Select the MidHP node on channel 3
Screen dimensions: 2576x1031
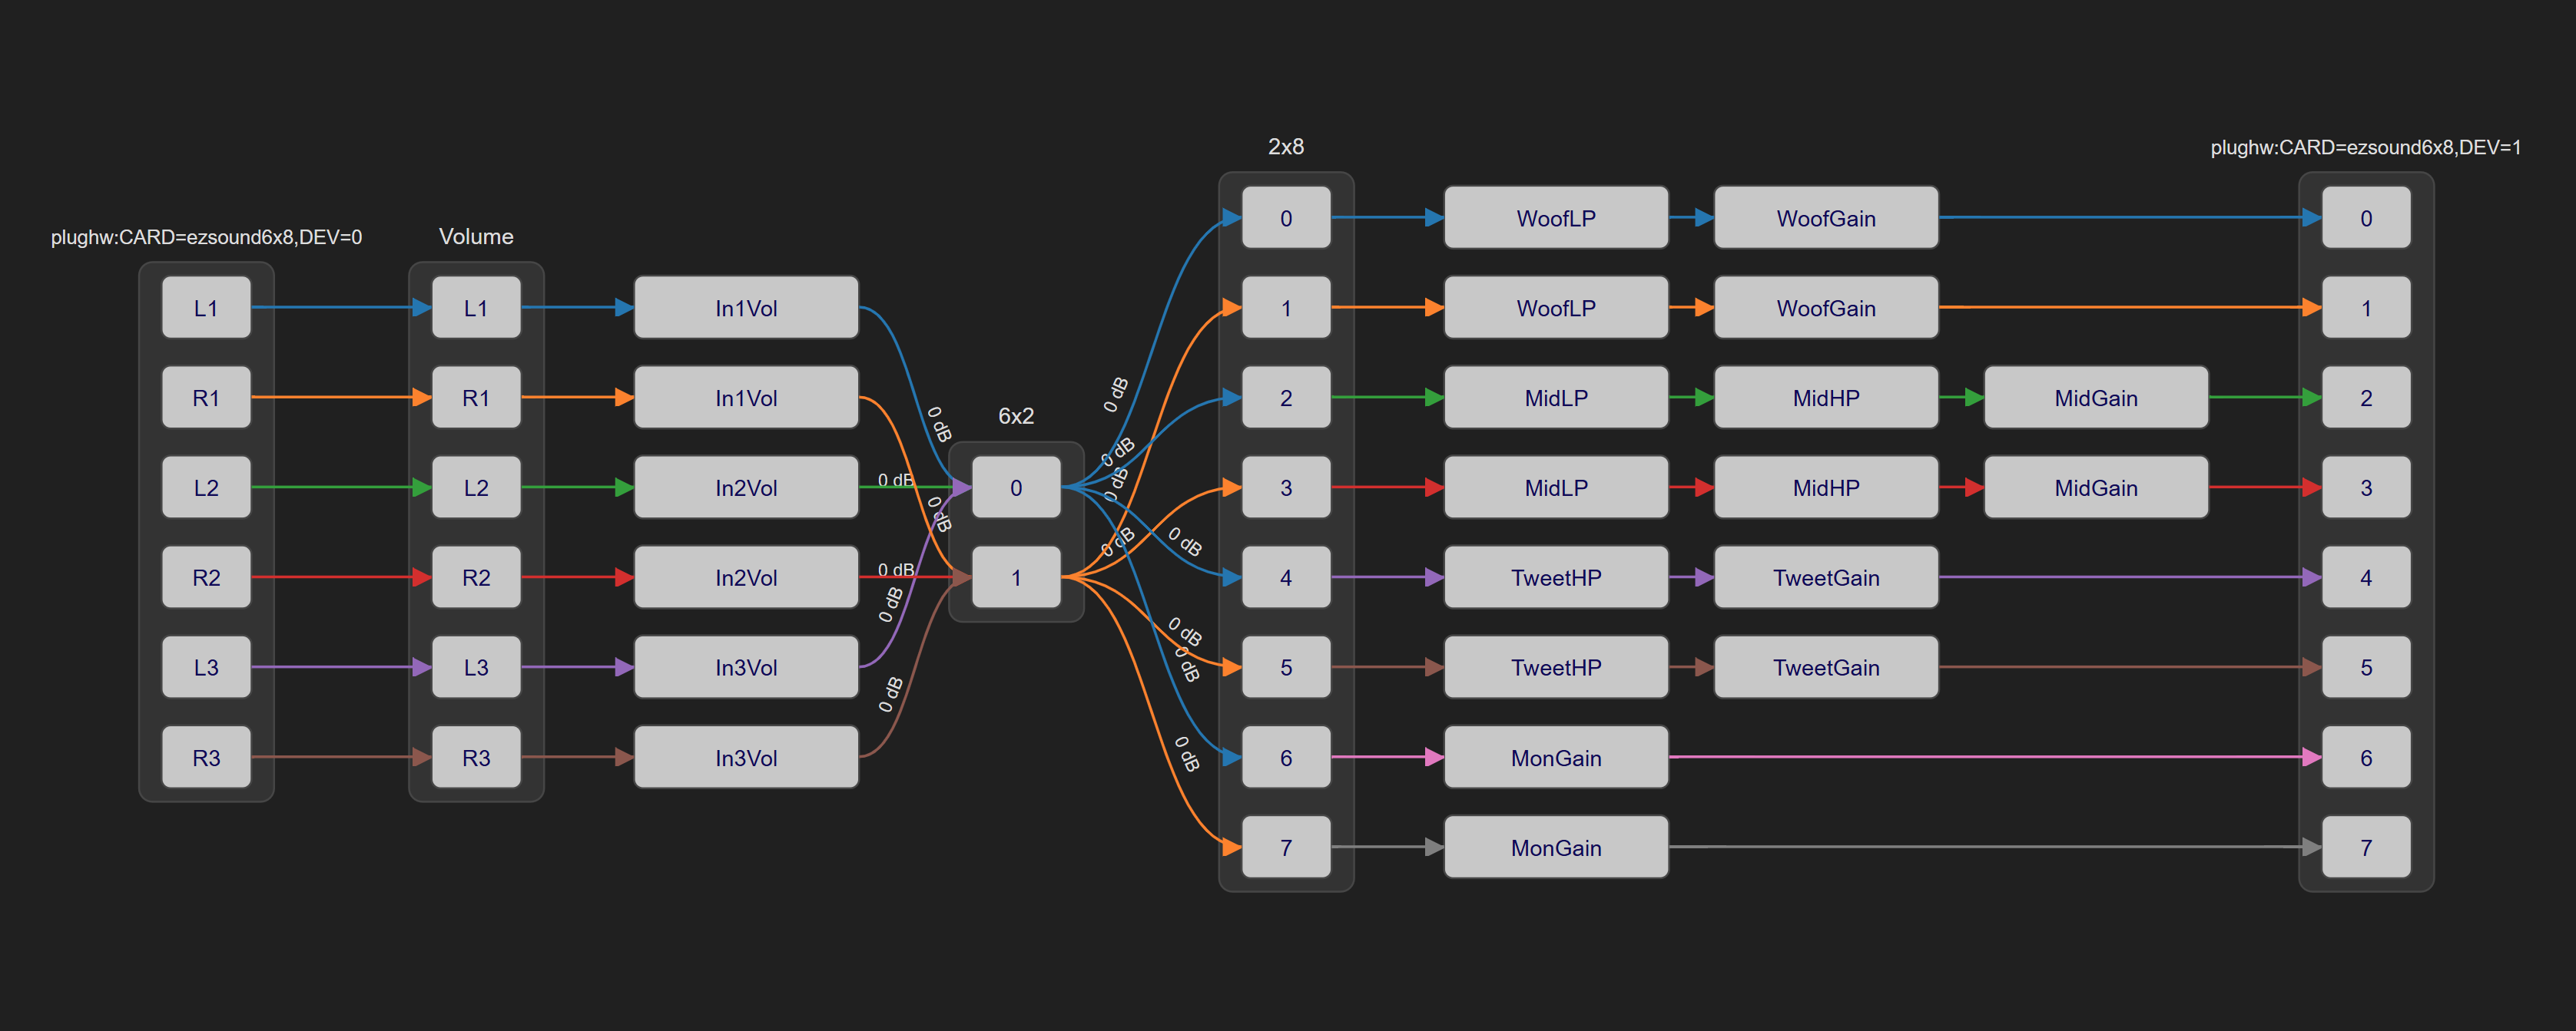pos(1825,487)
